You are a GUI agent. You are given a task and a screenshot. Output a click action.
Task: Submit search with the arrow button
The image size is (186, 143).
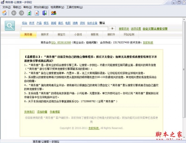[x=112, y=28]
